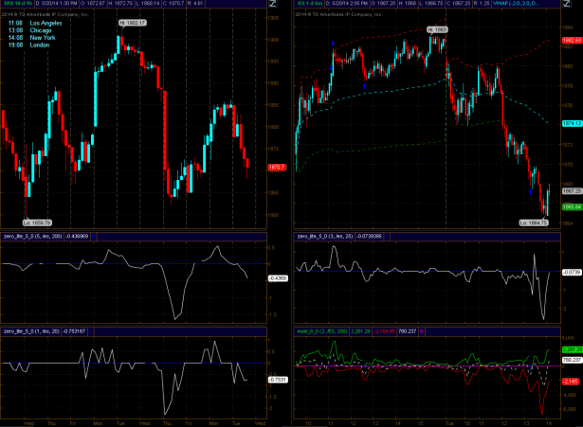Click the red 1870.7 price tag on SPX axis

tap(277, 168)
